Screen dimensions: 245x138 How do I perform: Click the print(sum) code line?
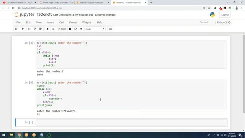click(x=44, y=105)
